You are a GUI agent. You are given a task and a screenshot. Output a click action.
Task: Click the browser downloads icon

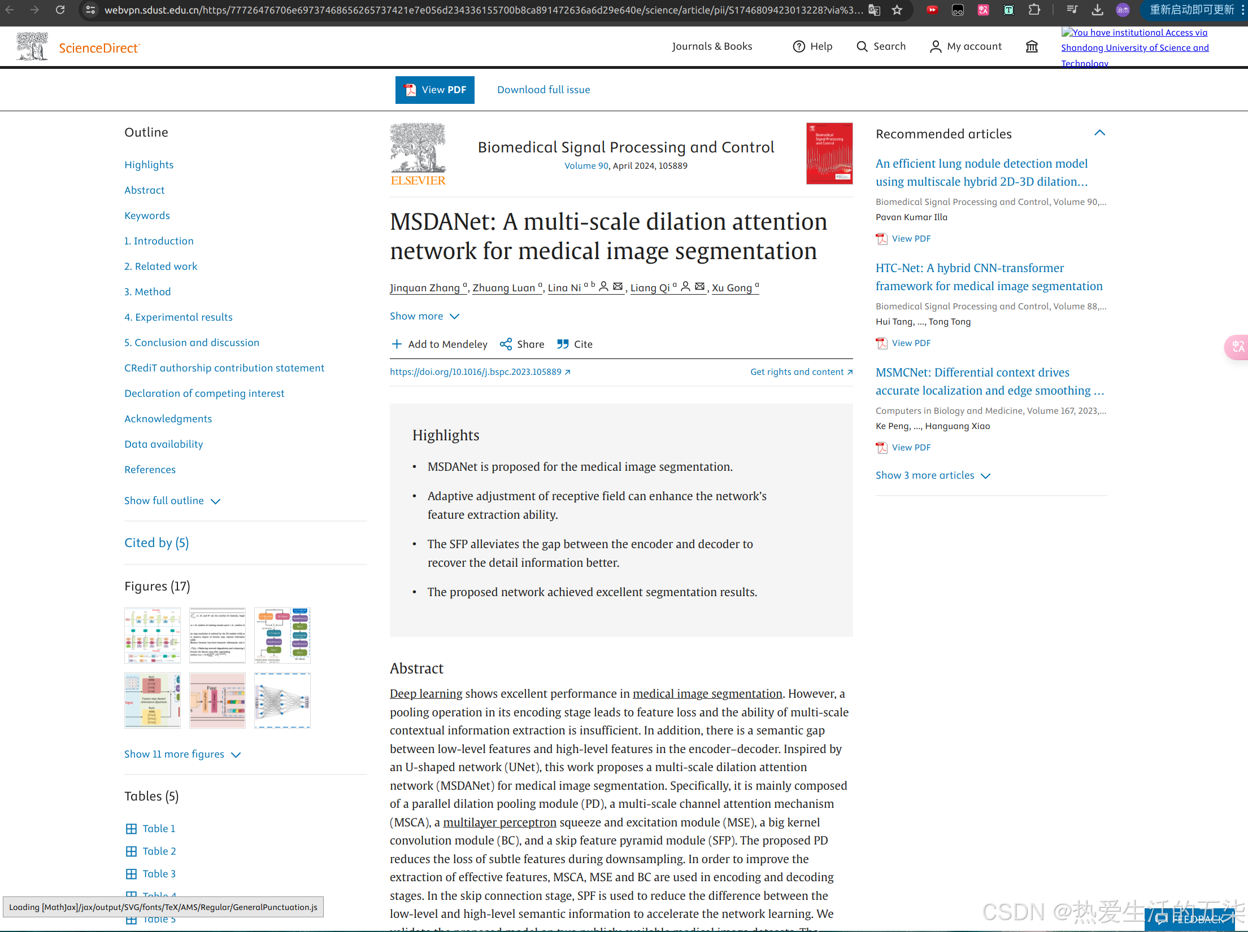(1097, 10)
